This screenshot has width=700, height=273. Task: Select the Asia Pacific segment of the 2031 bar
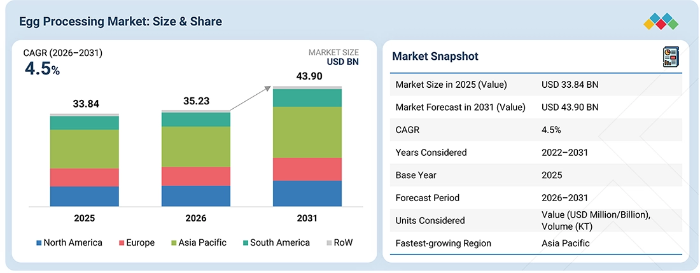(307, 132)
